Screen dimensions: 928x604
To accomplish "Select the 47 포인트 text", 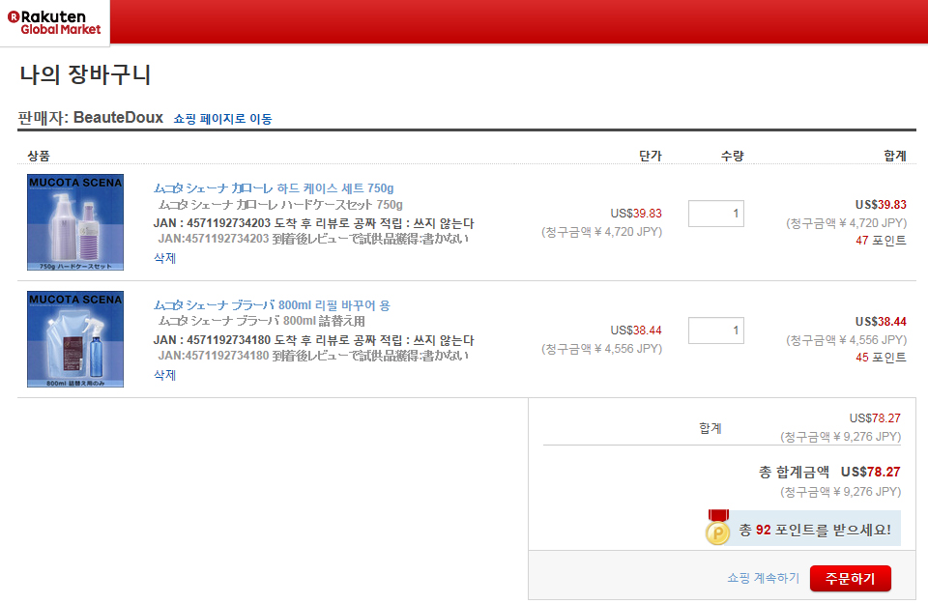I will [x=881, y=241].
